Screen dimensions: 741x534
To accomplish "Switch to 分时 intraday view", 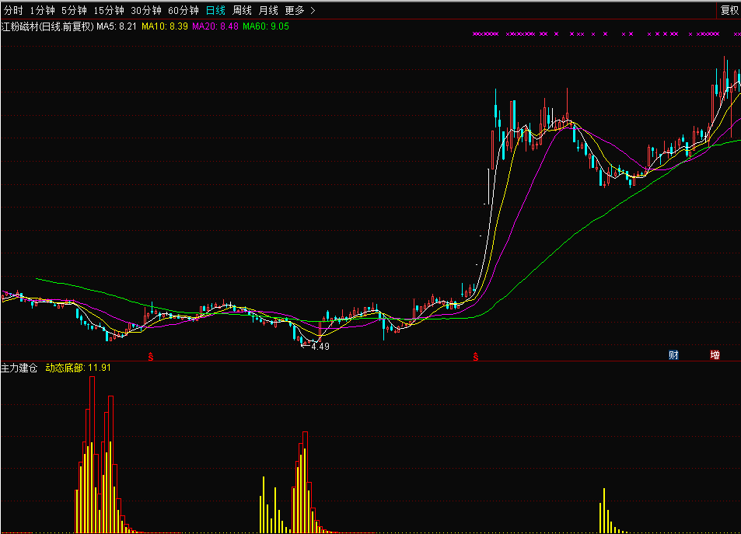I will point(13,10).
